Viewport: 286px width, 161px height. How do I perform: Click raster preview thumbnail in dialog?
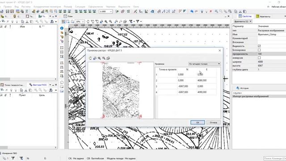[x=121, y=90]
